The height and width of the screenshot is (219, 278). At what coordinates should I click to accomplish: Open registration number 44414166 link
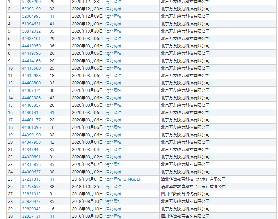click(31, 61)
